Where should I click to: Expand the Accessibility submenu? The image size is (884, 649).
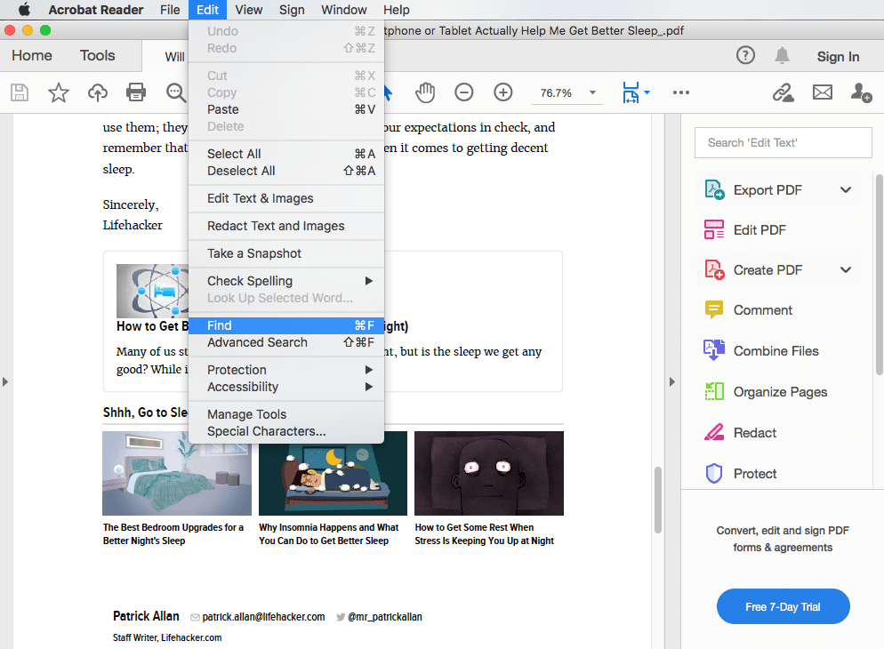(369, 387)
